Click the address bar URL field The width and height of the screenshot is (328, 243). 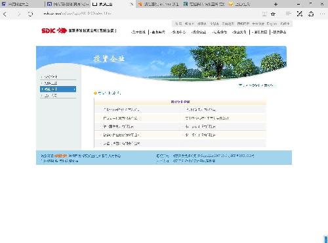[x=149, y=14]
